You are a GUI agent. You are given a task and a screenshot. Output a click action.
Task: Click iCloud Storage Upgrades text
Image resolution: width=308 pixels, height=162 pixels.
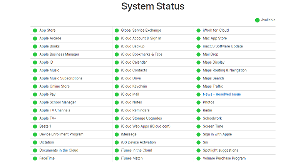click(141, 118)
